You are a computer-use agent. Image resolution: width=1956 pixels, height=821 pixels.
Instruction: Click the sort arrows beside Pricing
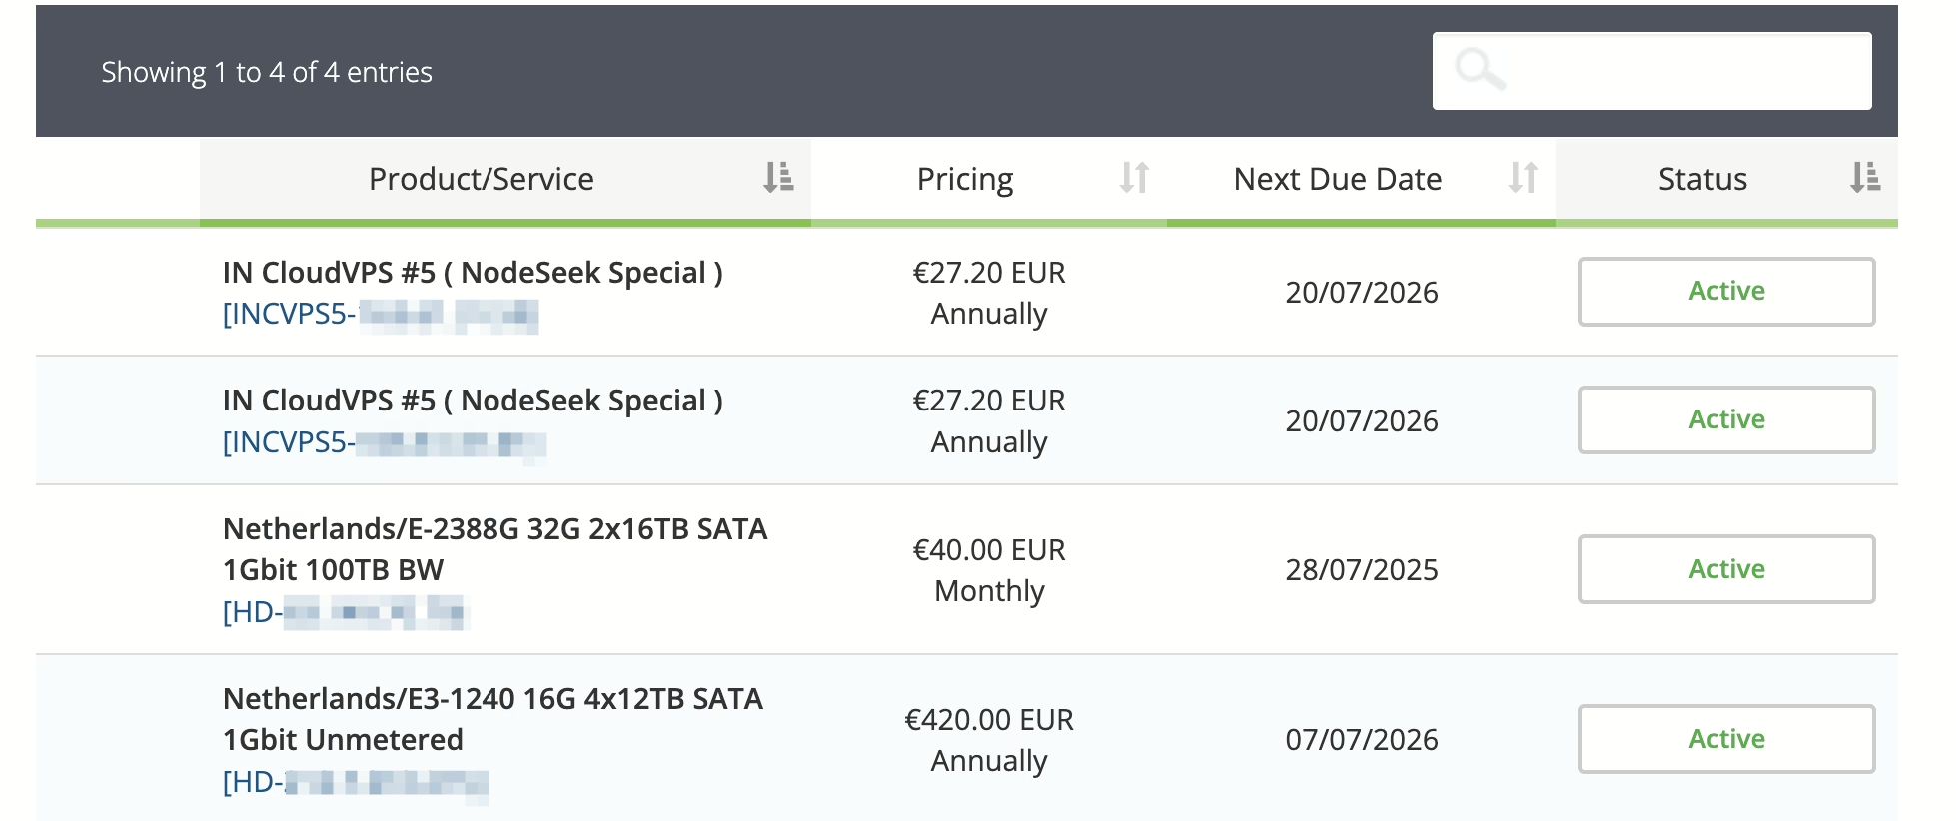1134,178
